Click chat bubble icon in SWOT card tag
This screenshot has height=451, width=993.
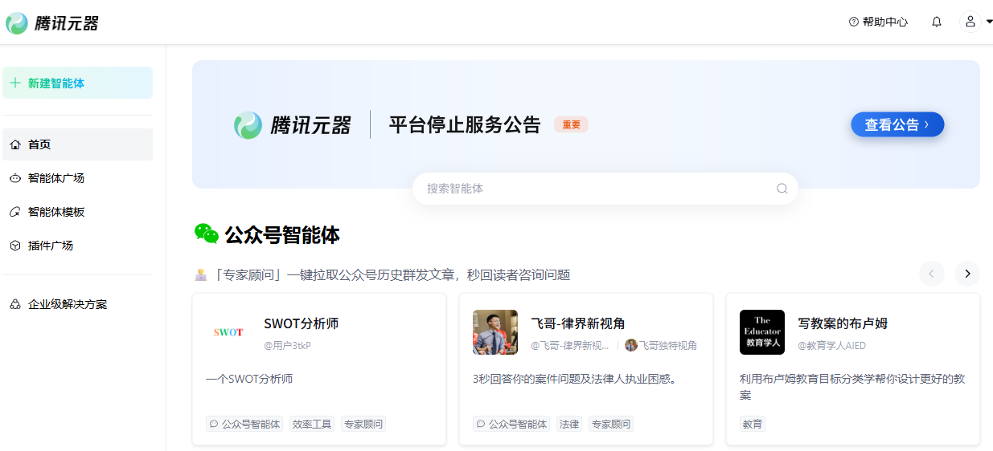(214, 424)
